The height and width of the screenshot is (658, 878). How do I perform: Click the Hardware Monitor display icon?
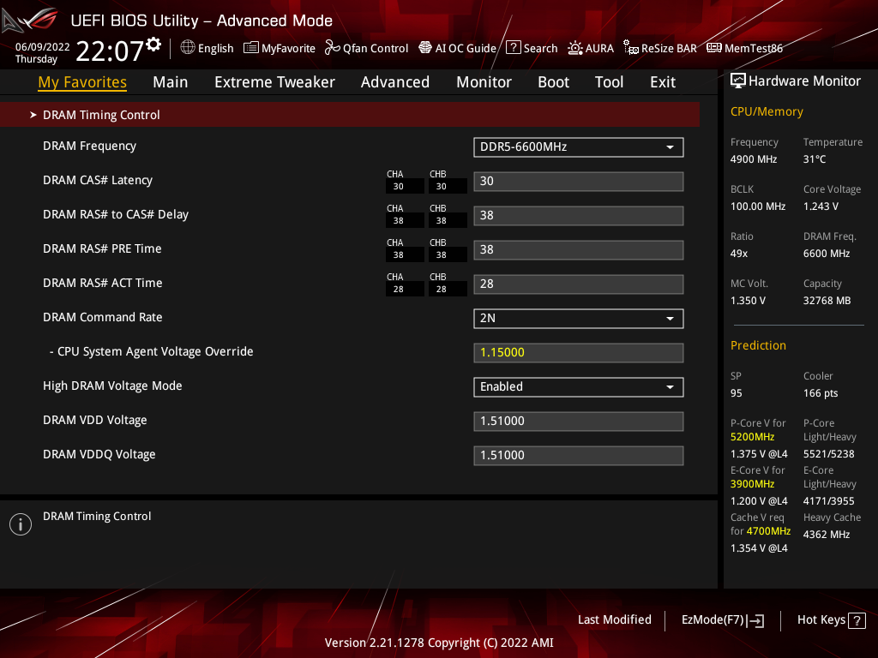pyautogui.click(x=738, y=81)
